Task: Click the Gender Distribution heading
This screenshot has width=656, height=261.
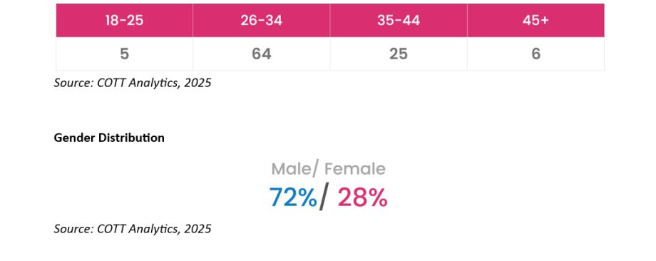Action: [109, 138]
